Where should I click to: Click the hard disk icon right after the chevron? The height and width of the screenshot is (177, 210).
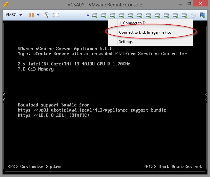pos(95,15)
